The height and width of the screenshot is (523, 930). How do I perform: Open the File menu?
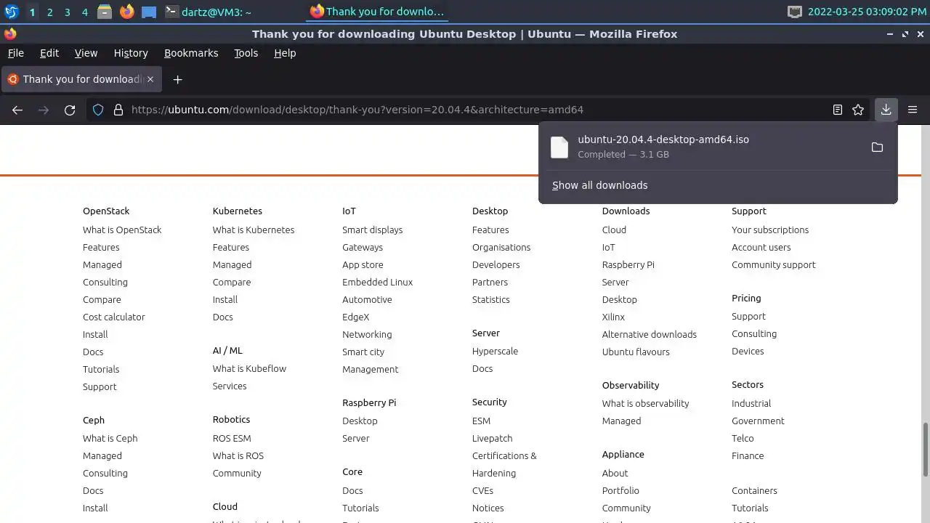click(x=16, y=53)
